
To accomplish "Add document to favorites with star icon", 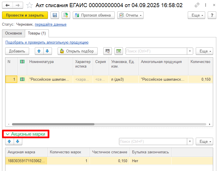I will pos(29,5).
